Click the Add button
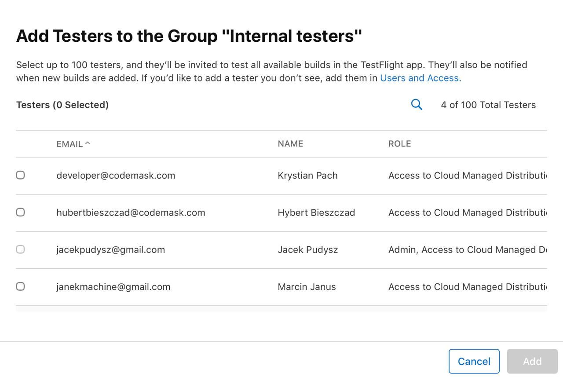This screenshot has width=563, height=377. point(532,361)
